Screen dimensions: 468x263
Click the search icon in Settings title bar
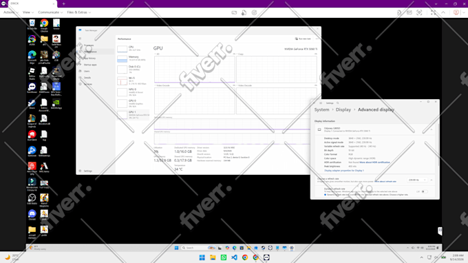(x=337, y=103)
